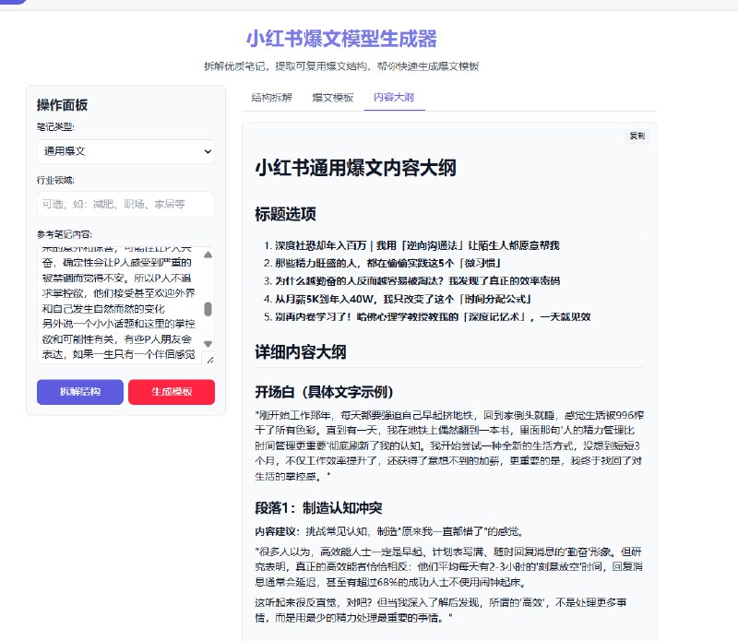
Task: Click the textarea scrollbar up arrow
Action: click(208, 255)
